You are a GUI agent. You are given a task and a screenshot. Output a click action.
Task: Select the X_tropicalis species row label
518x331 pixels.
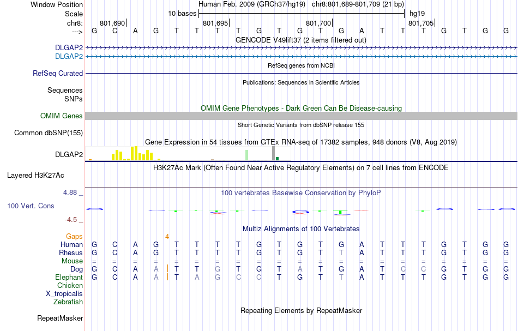click(x=64, y=294)
